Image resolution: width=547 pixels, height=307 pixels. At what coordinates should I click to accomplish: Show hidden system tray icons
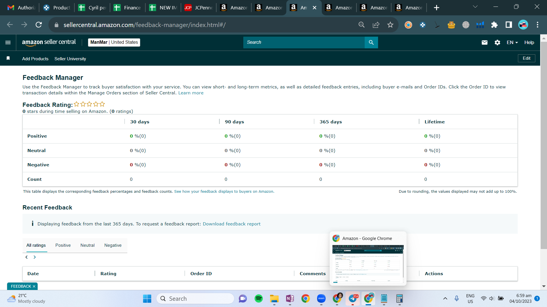[x=445, y=298]
